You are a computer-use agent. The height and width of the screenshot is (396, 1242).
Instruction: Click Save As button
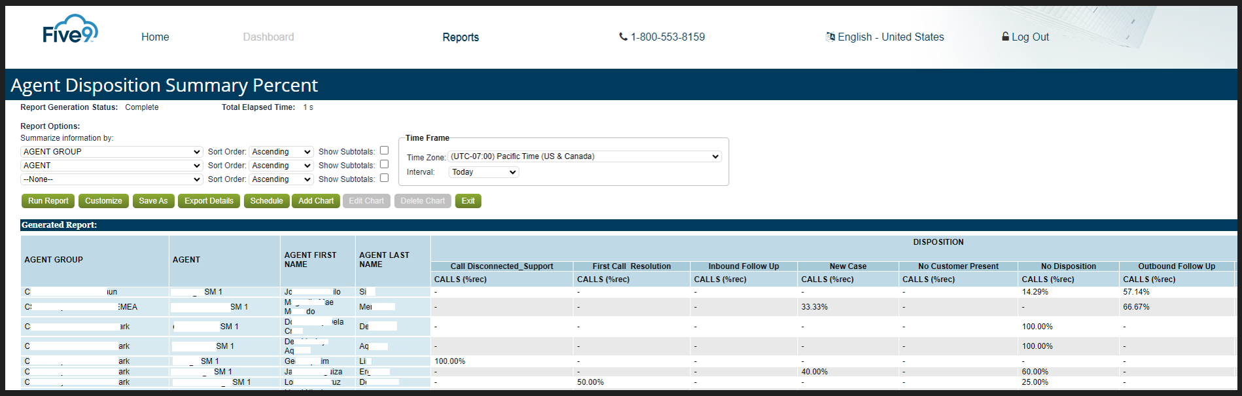[x=153, y=201]
